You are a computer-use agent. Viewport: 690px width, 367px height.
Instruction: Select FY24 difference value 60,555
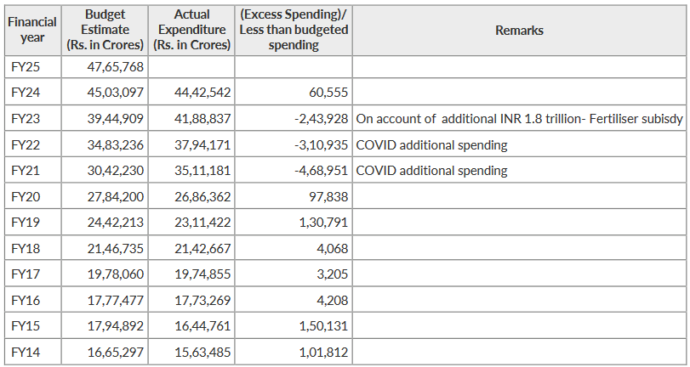[x=326, y=93]
